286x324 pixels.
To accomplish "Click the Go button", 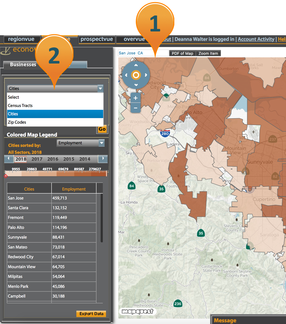I will [102, 129].
